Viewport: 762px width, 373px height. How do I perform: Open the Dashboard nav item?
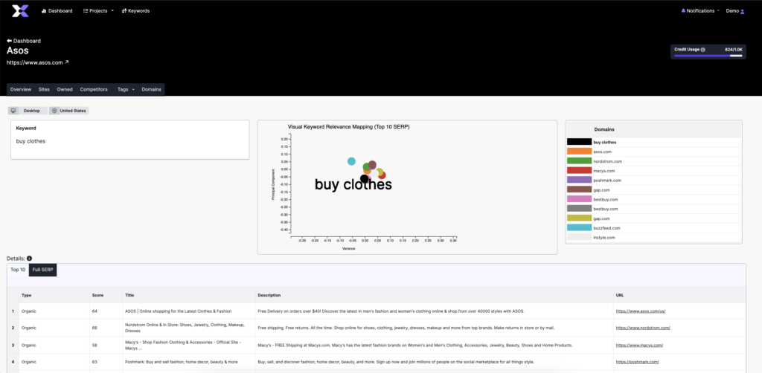[x=57, y=10]
